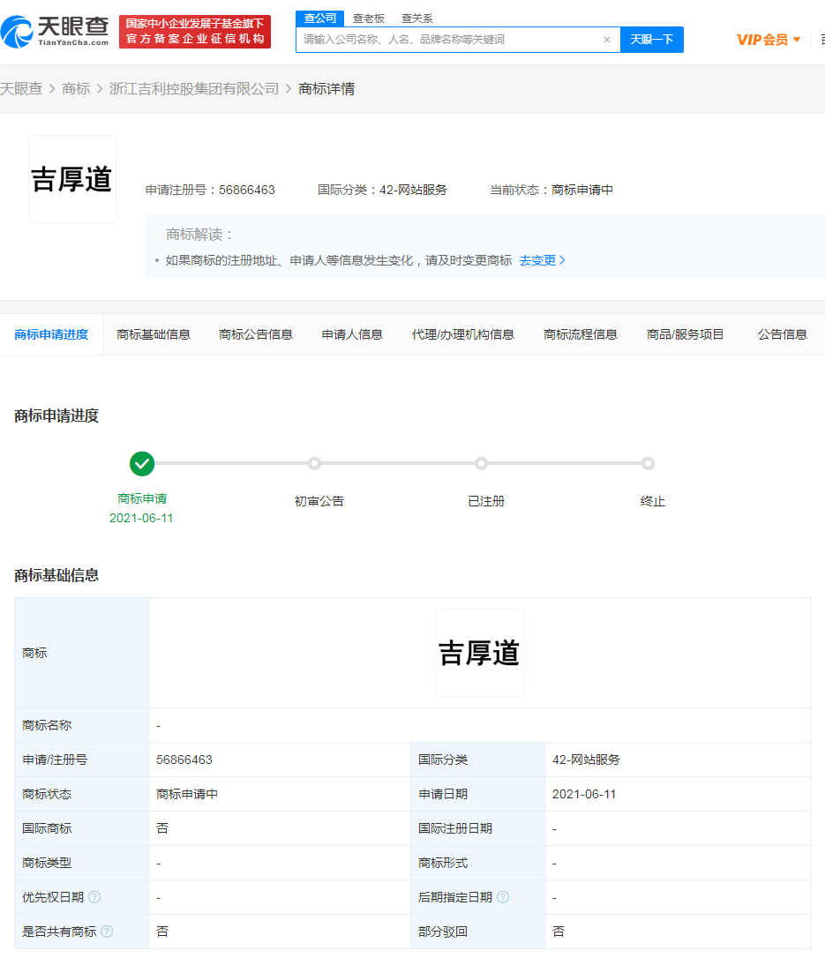Image resolution: width=825 pixels, height=973 pixels.
Task: Click the 初审公告 progress marker
Action: pos(316,463)
